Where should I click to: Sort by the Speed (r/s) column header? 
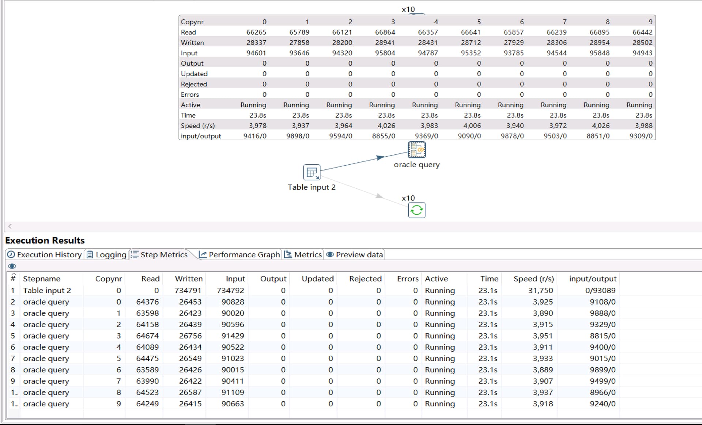click(533, 279)
